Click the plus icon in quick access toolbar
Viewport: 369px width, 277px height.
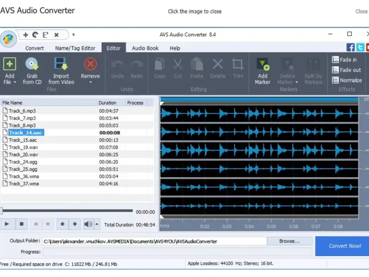[25, 35]
